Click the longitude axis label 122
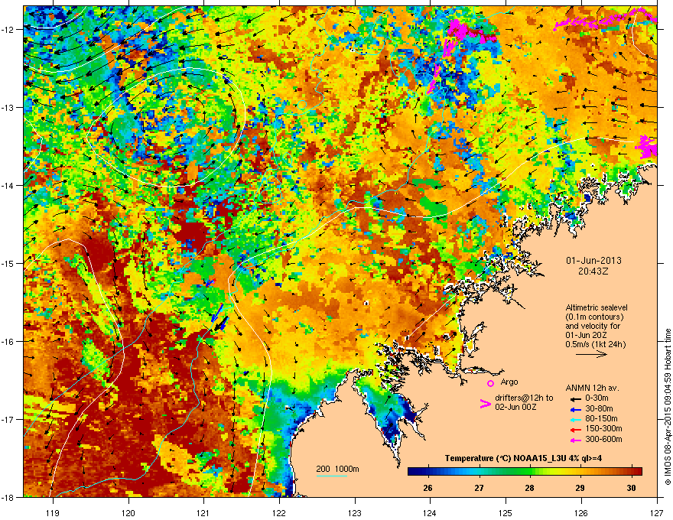Viewport: 673px width, 520px height. pyautogui.click(x=279, y=513)
